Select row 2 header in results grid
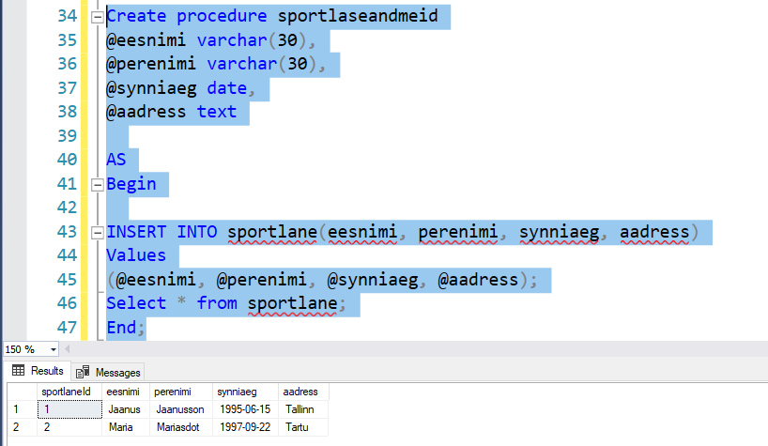 pyautogui.click(x=18, y=427)
